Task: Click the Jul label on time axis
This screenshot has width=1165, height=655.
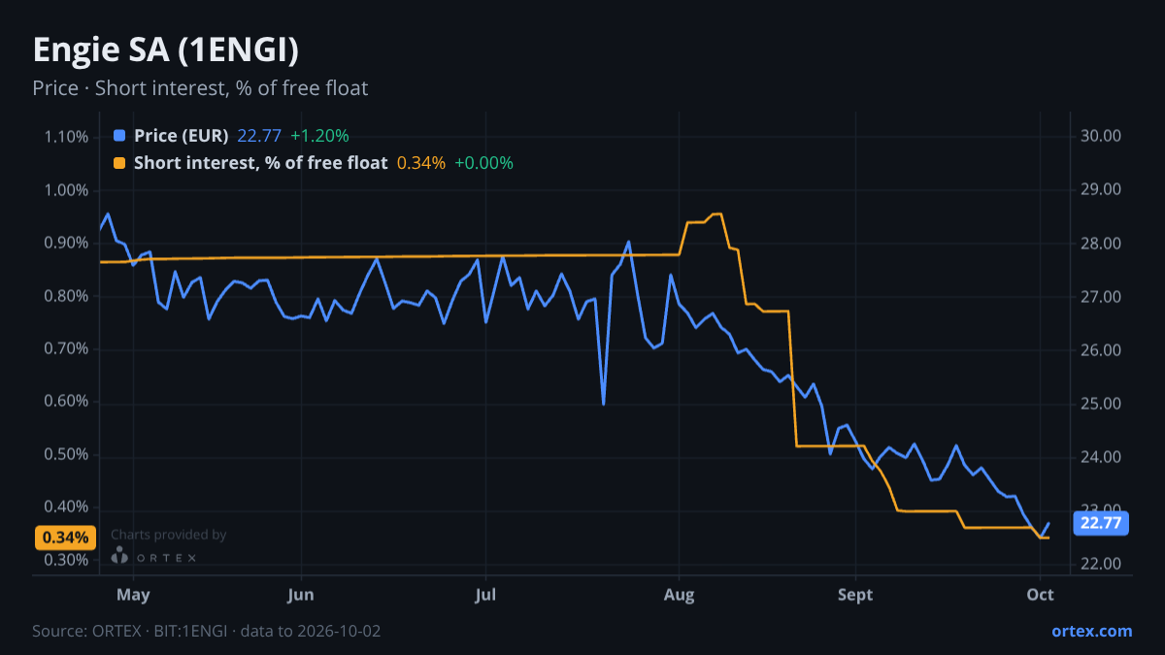Action: [x=484, y=595]
